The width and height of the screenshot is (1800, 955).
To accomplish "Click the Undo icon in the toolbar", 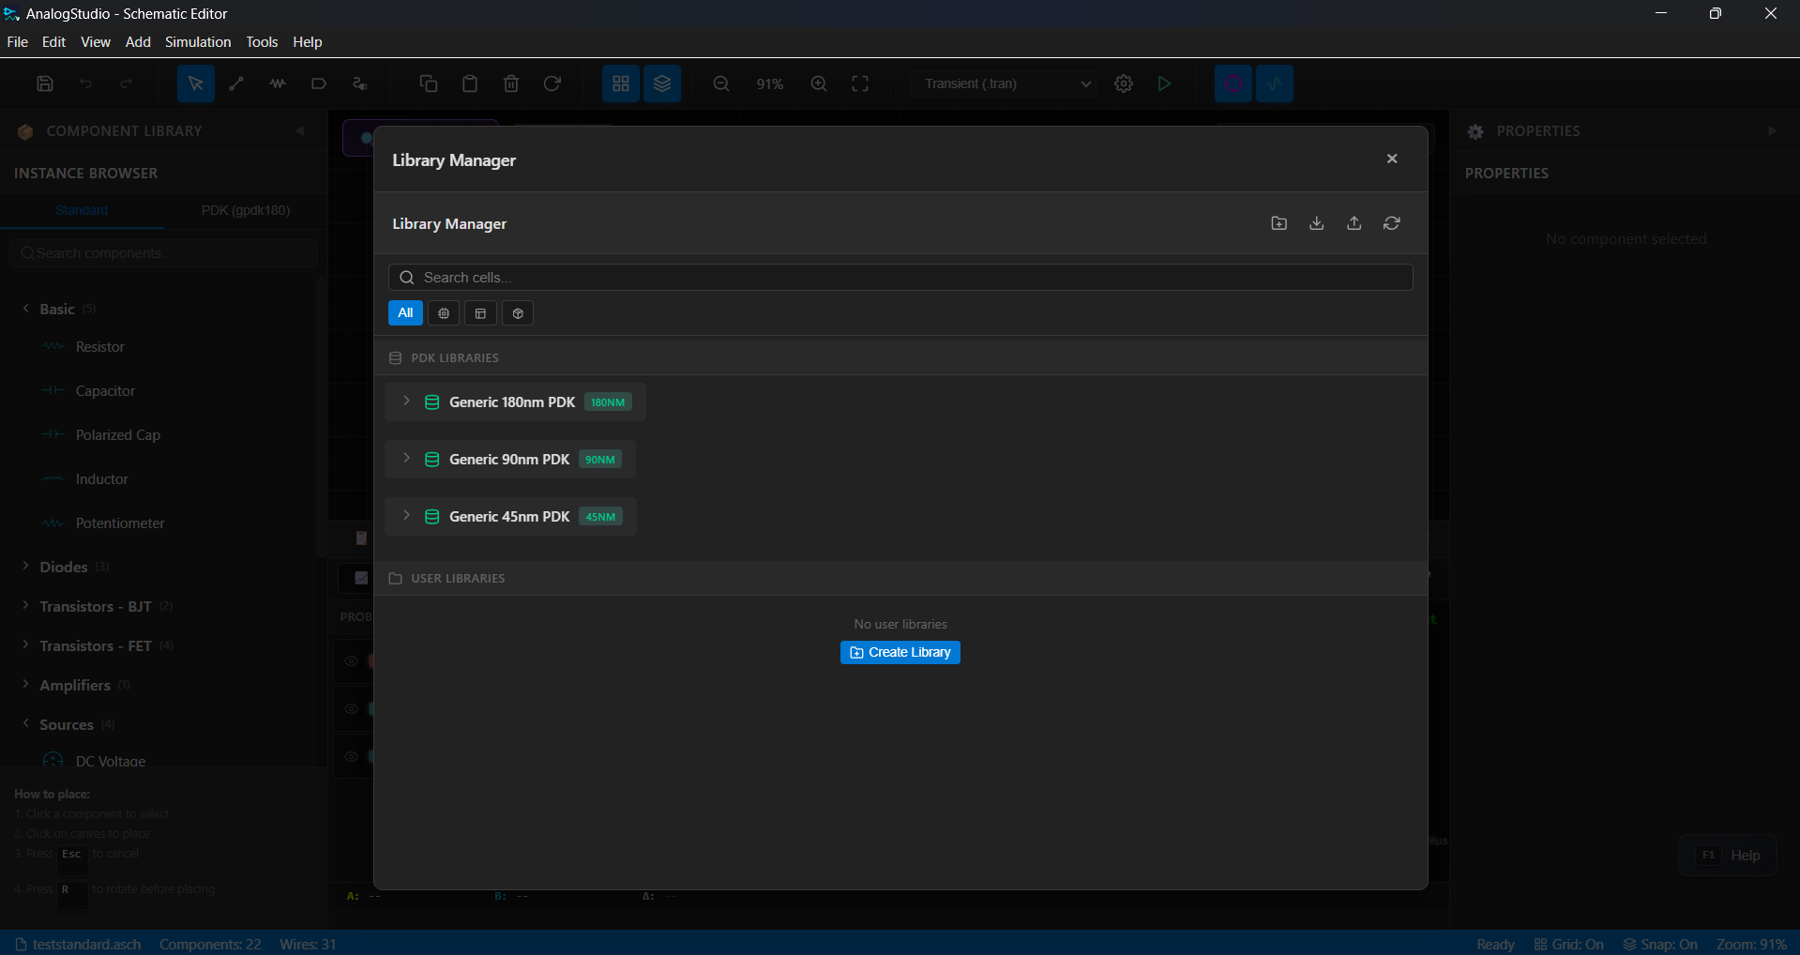I will point(85,83).
